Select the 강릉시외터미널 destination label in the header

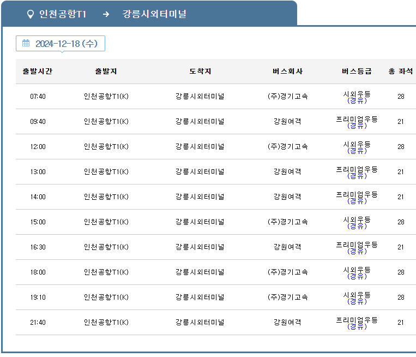click(x=154, y=14)
